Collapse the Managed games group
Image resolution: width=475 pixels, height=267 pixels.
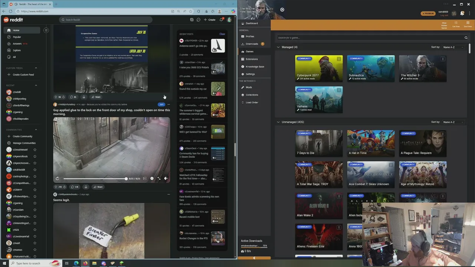[278, 47]
